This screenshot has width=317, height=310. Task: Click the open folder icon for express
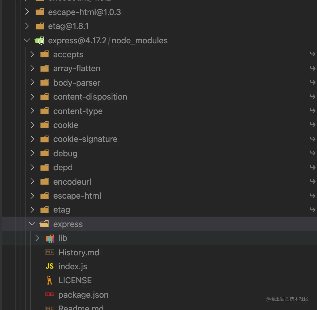[44, 224]
